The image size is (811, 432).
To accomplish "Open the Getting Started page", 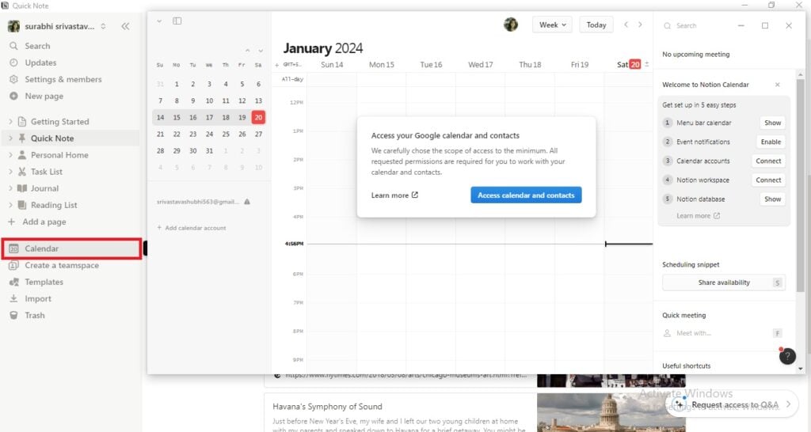I will pos(59,121).
